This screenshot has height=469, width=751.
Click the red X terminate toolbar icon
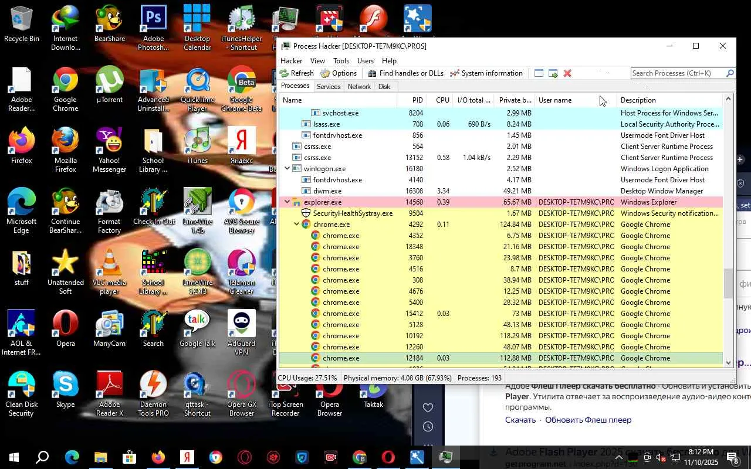coord(567,73)
